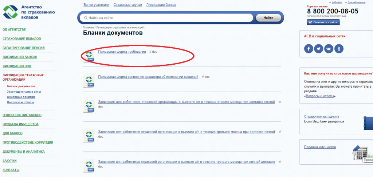The height and width of the screenshot is (177, 373).
Task: Click DOC icon beside 'Примерная форма требования'
Action: pos(89,56)
